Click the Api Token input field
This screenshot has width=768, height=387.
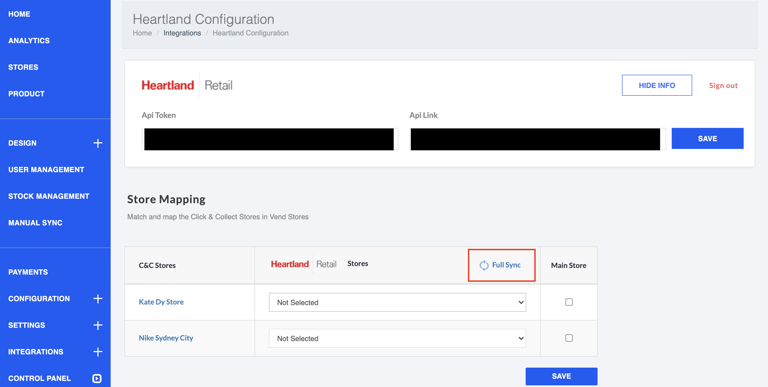269,139
